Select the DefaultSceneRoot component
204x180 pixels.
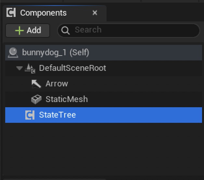click(x=72, y=68)
